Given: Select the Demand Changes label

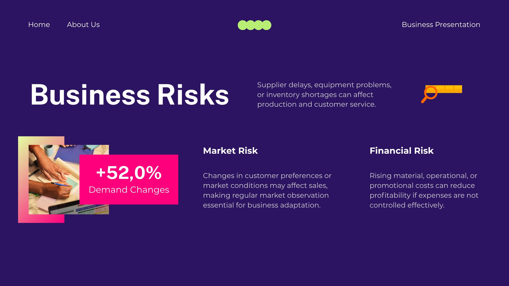Looking at the screenshot, I should coord(129,190).
